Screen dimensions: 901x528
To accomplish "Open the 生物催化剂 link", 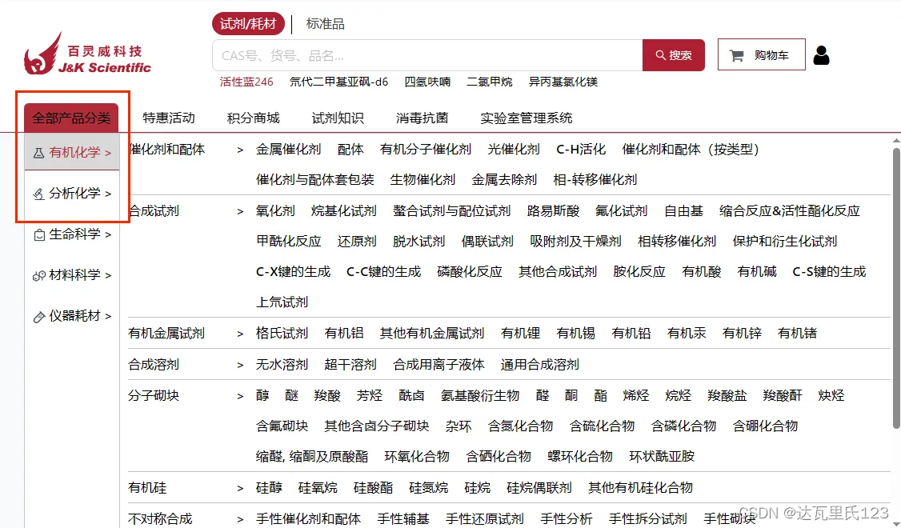I will [423, 180].
